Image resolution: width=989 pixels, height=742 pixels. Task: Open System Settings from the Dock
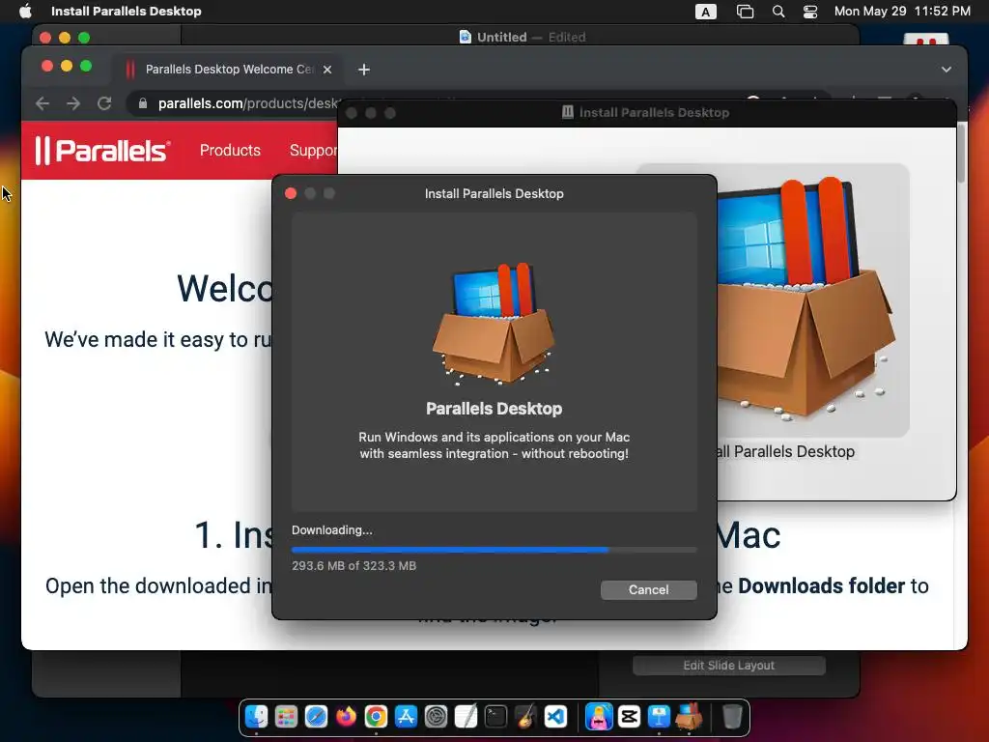click(x=436, y=717)
